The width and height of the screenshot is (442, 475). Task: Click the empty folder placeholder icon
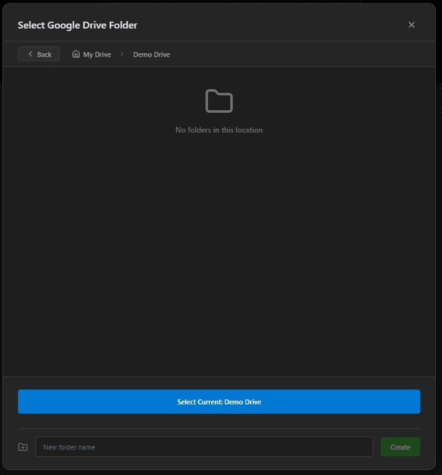[219, 101]
